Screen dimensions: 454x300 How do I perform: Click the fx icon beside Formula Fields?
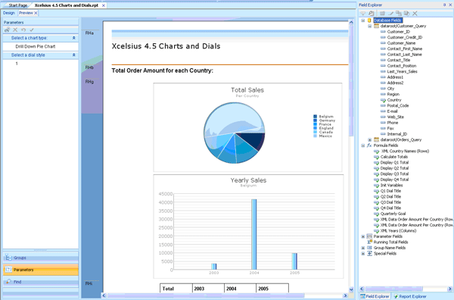369,145
